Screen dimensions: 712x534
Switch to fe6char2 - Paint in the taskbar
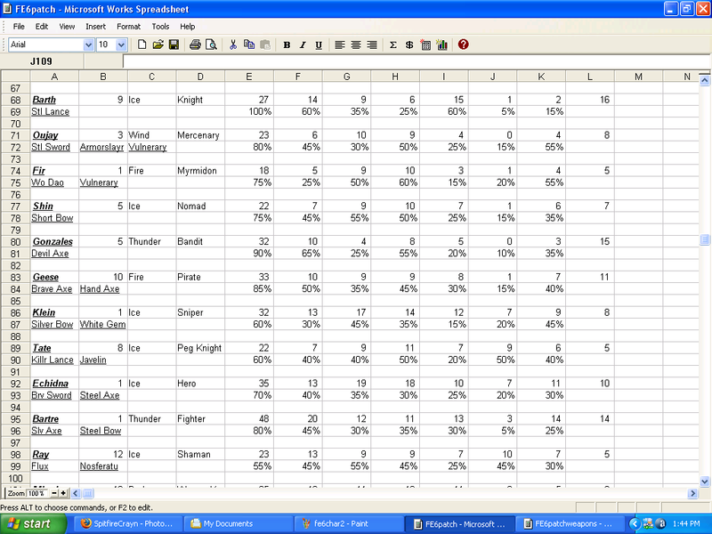click(x=347, y=524)
